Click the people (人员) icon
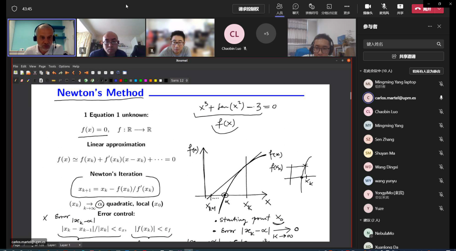Viewport: 456px width, 251px height. pyautogui.click(x=279, y=9)
